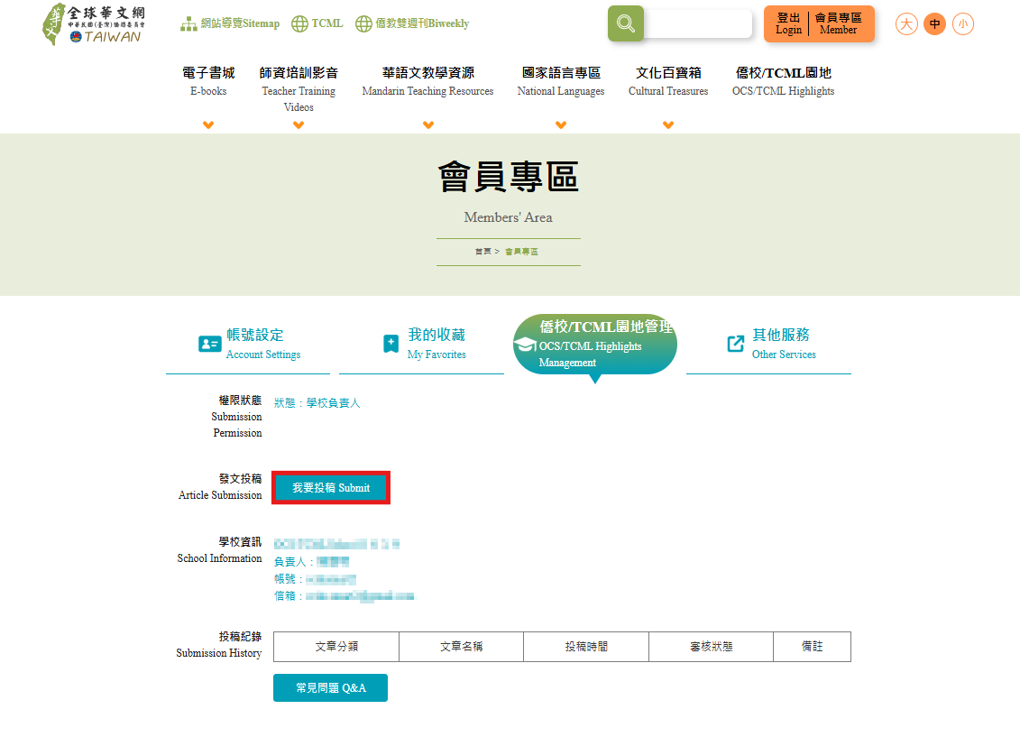This screenshot has height=746, width=1020.
Task: Click the 僑教雙週刊Biweekly globe icon
Action: pyautogui.click(x=363, y=23)
